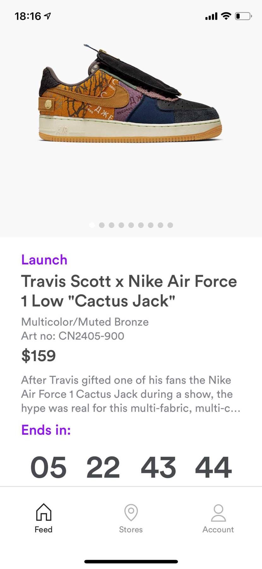Select the fifth image carousel dot

131,225
